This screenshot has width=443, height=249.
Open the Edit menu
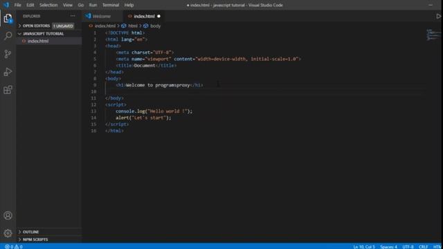click(x=30, y=5)
